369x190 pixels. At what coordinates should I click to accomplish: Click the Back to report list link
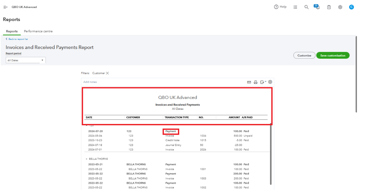(17, 39)
